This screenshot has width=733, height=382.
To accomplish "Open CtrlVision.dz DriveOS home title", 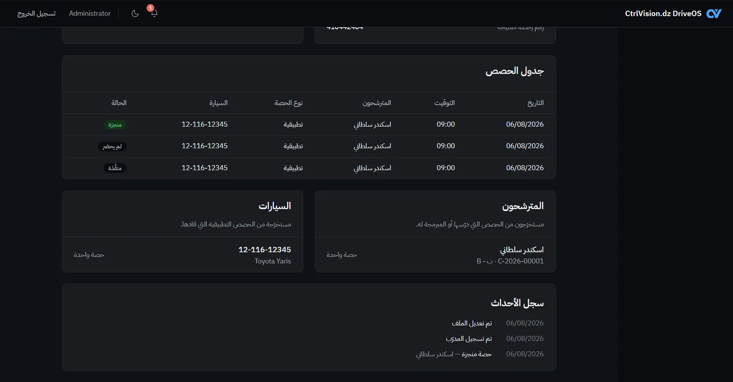I will (663, 13).
